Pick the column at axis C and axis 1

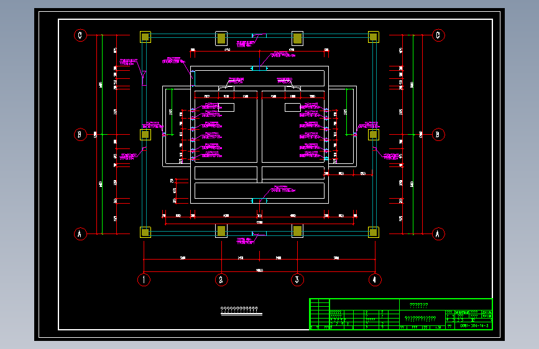(x=145, y=37)
